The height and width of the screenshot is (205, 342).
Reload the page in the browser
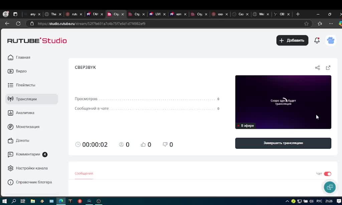(18, 24)
